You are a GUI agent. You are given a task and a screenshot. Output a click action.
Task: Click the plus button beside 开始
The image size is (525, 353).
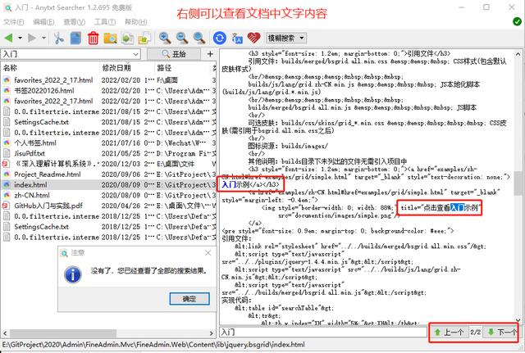point(210,54)
